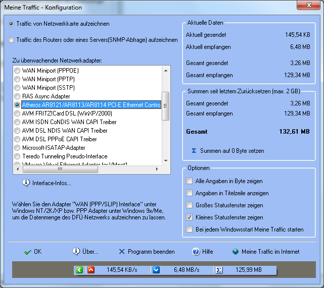The height and width of the screenshot is (288, 324).
Task: Click the 145,54 KB/s upload rate in status bar
Action: click(x=122, y=270)
